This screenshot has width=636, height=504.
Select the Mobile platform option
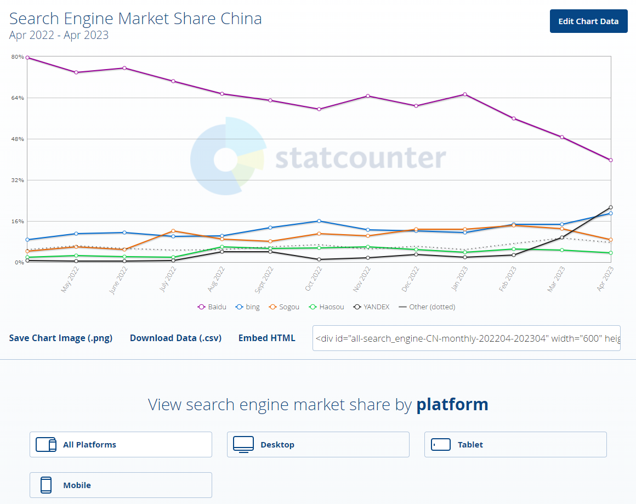(x=121, y=485)
